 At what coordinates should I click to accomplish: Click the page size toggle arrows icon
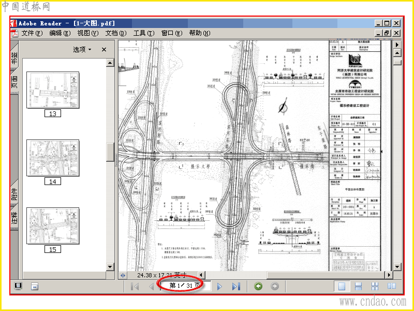pyautogui.click(x=123, y=275)
